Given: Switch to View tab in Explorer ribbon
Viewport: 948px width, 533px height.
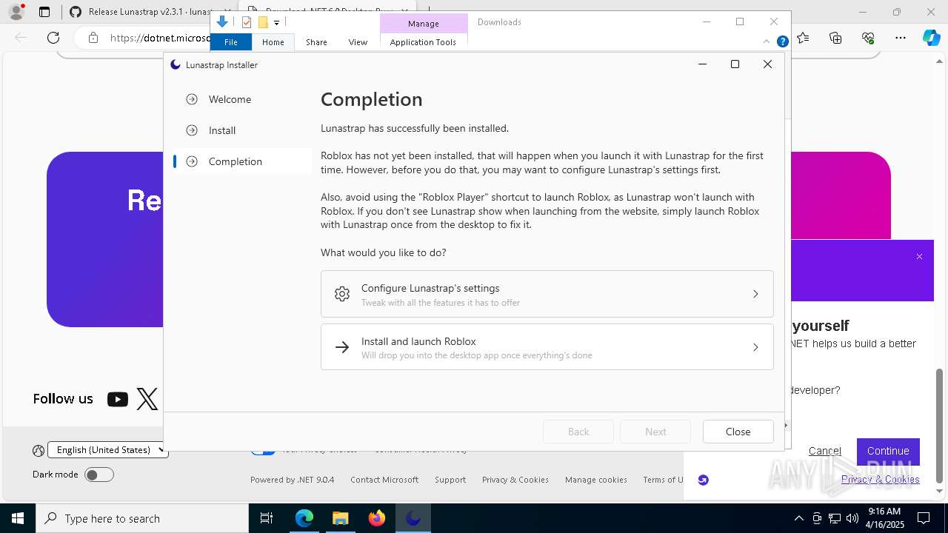Looking at the screenshot, I should (x=358, y=42).
